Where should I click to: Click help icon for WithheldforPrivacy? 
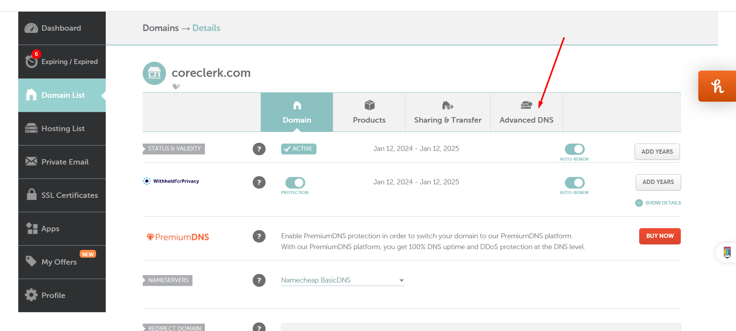[259, 182]
